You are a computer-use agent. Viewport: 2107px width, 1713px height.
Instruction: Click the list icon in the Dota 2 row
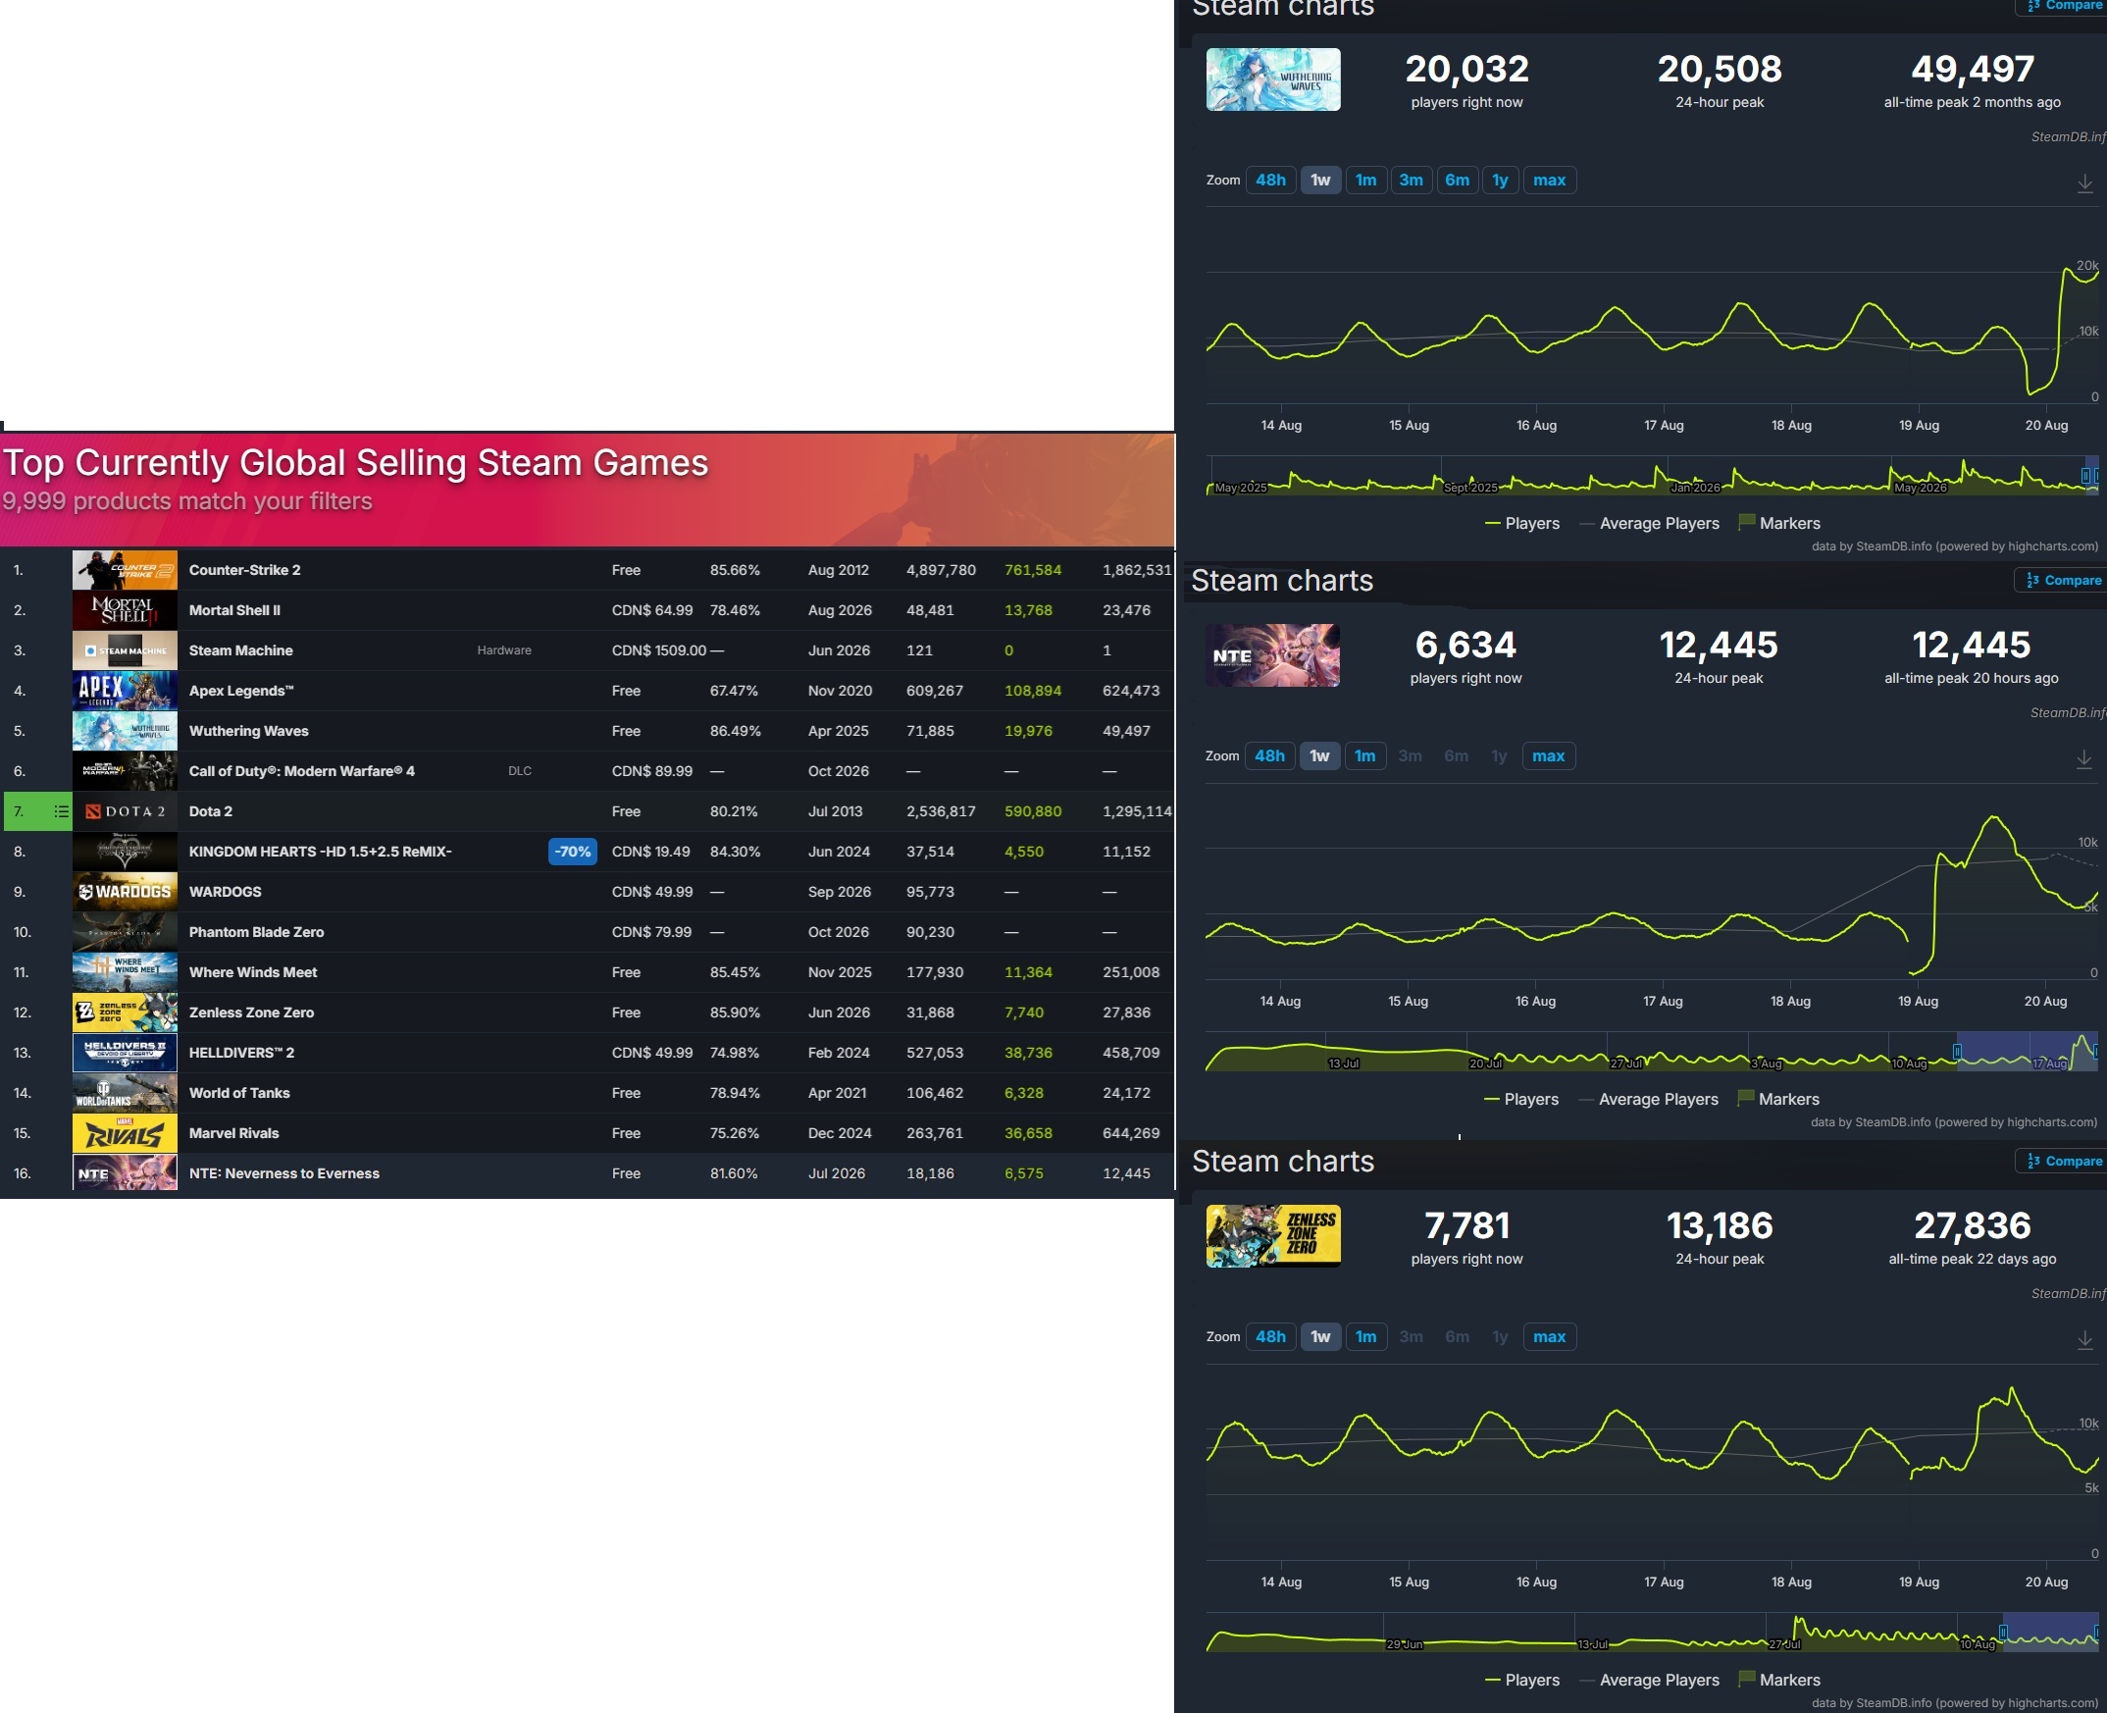pyautogui.click(x=61, y=811)
